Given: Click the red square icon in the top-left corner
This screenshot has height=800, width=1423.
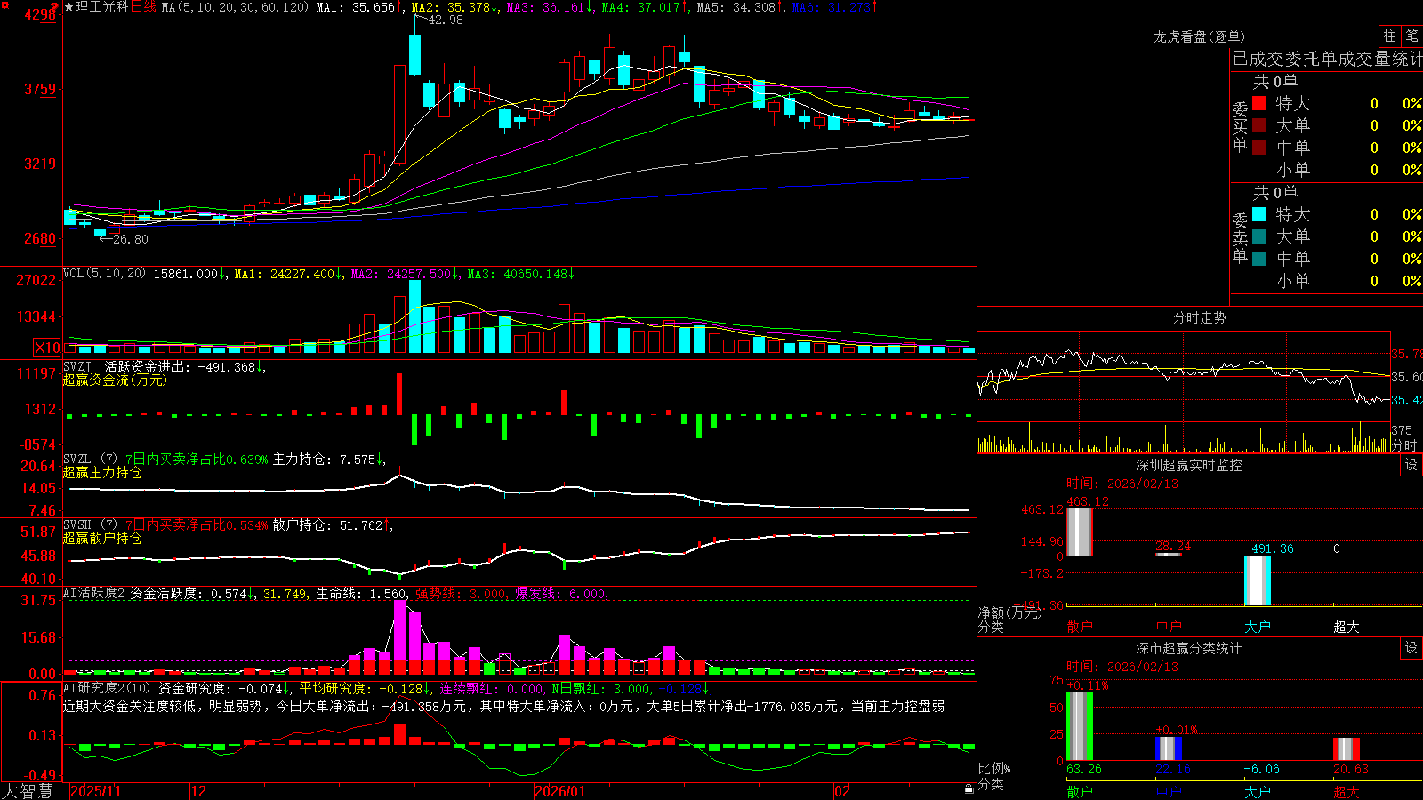Looking at the screenshot, I should [5, 6].
